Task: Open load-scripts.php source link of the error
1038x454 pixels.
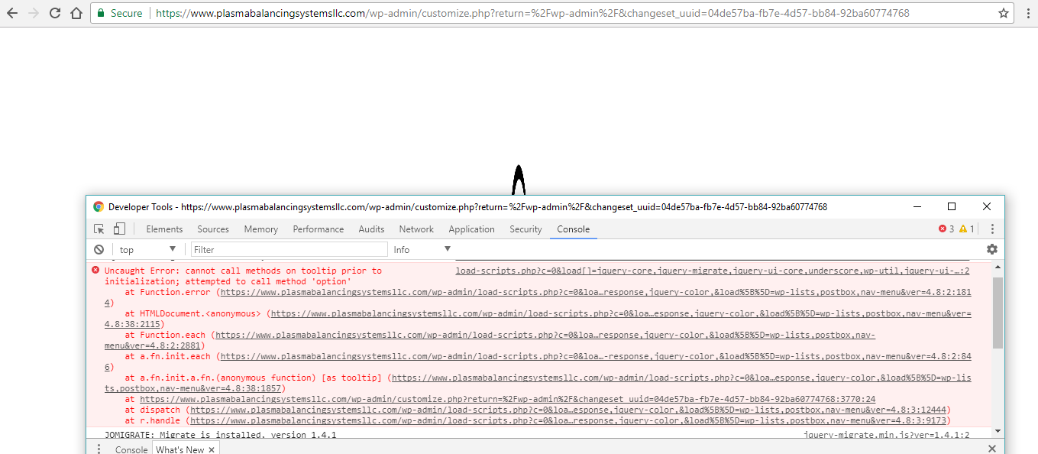Action: [x=712, y=271]
